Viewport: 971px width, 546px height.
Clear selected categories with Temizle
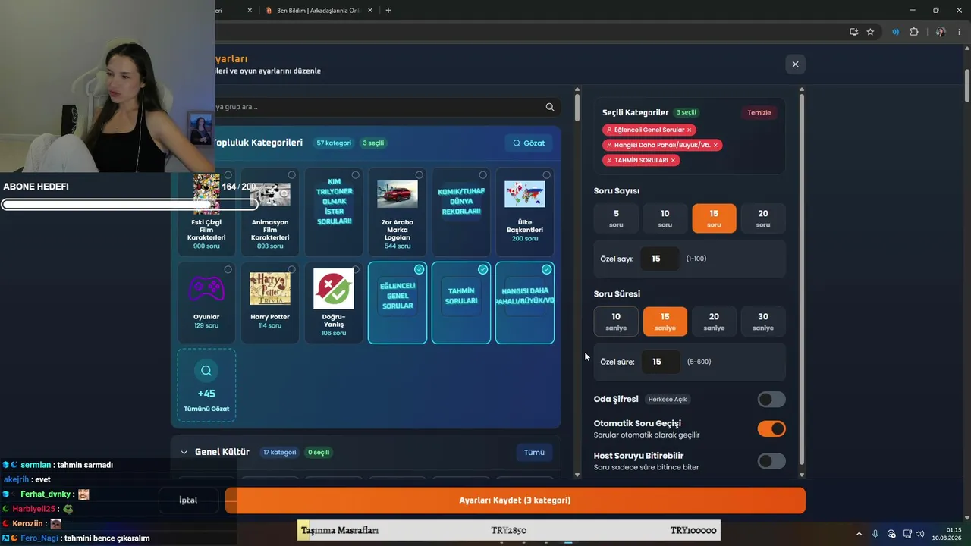coord(759,112)
